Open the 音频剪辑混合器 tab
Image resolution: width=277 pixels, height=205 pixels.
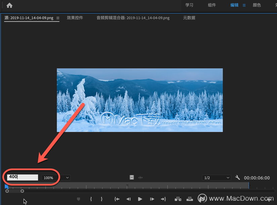coord(133,18)
